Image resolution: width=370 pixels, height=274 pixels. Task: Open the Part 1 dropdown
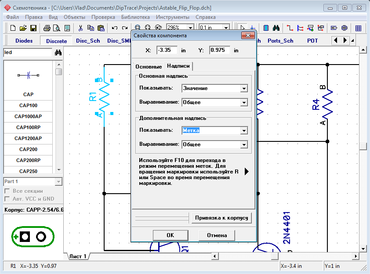pyautogui.click(x=58, y=181)
